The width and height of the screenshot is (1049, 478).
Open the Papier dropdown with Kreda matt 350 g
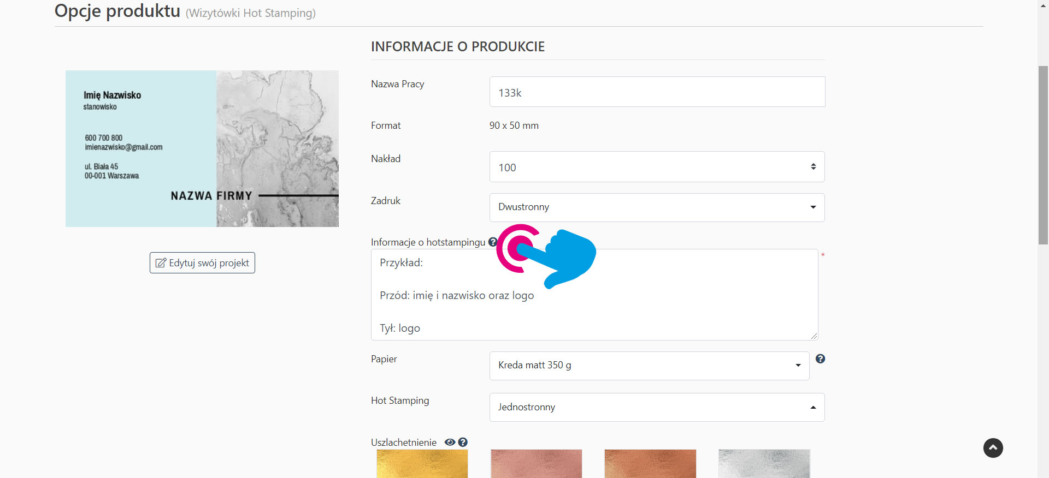click(649, 366)
